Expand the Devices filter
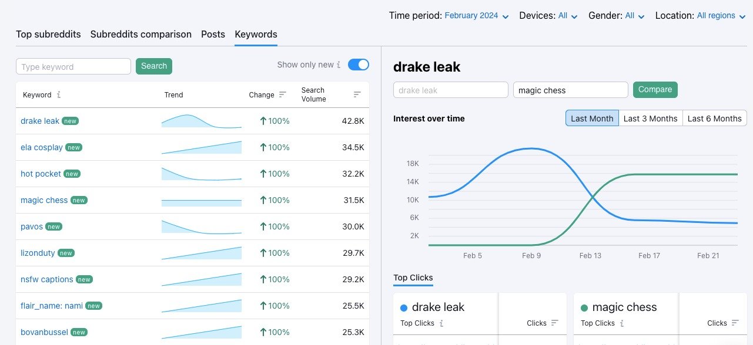Viewport: 753px width, 345px height. click(566, 16)
